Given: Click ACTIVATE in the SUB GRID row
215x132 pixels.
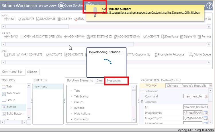Looking at the screenshot, I should [x=151, y=37].
